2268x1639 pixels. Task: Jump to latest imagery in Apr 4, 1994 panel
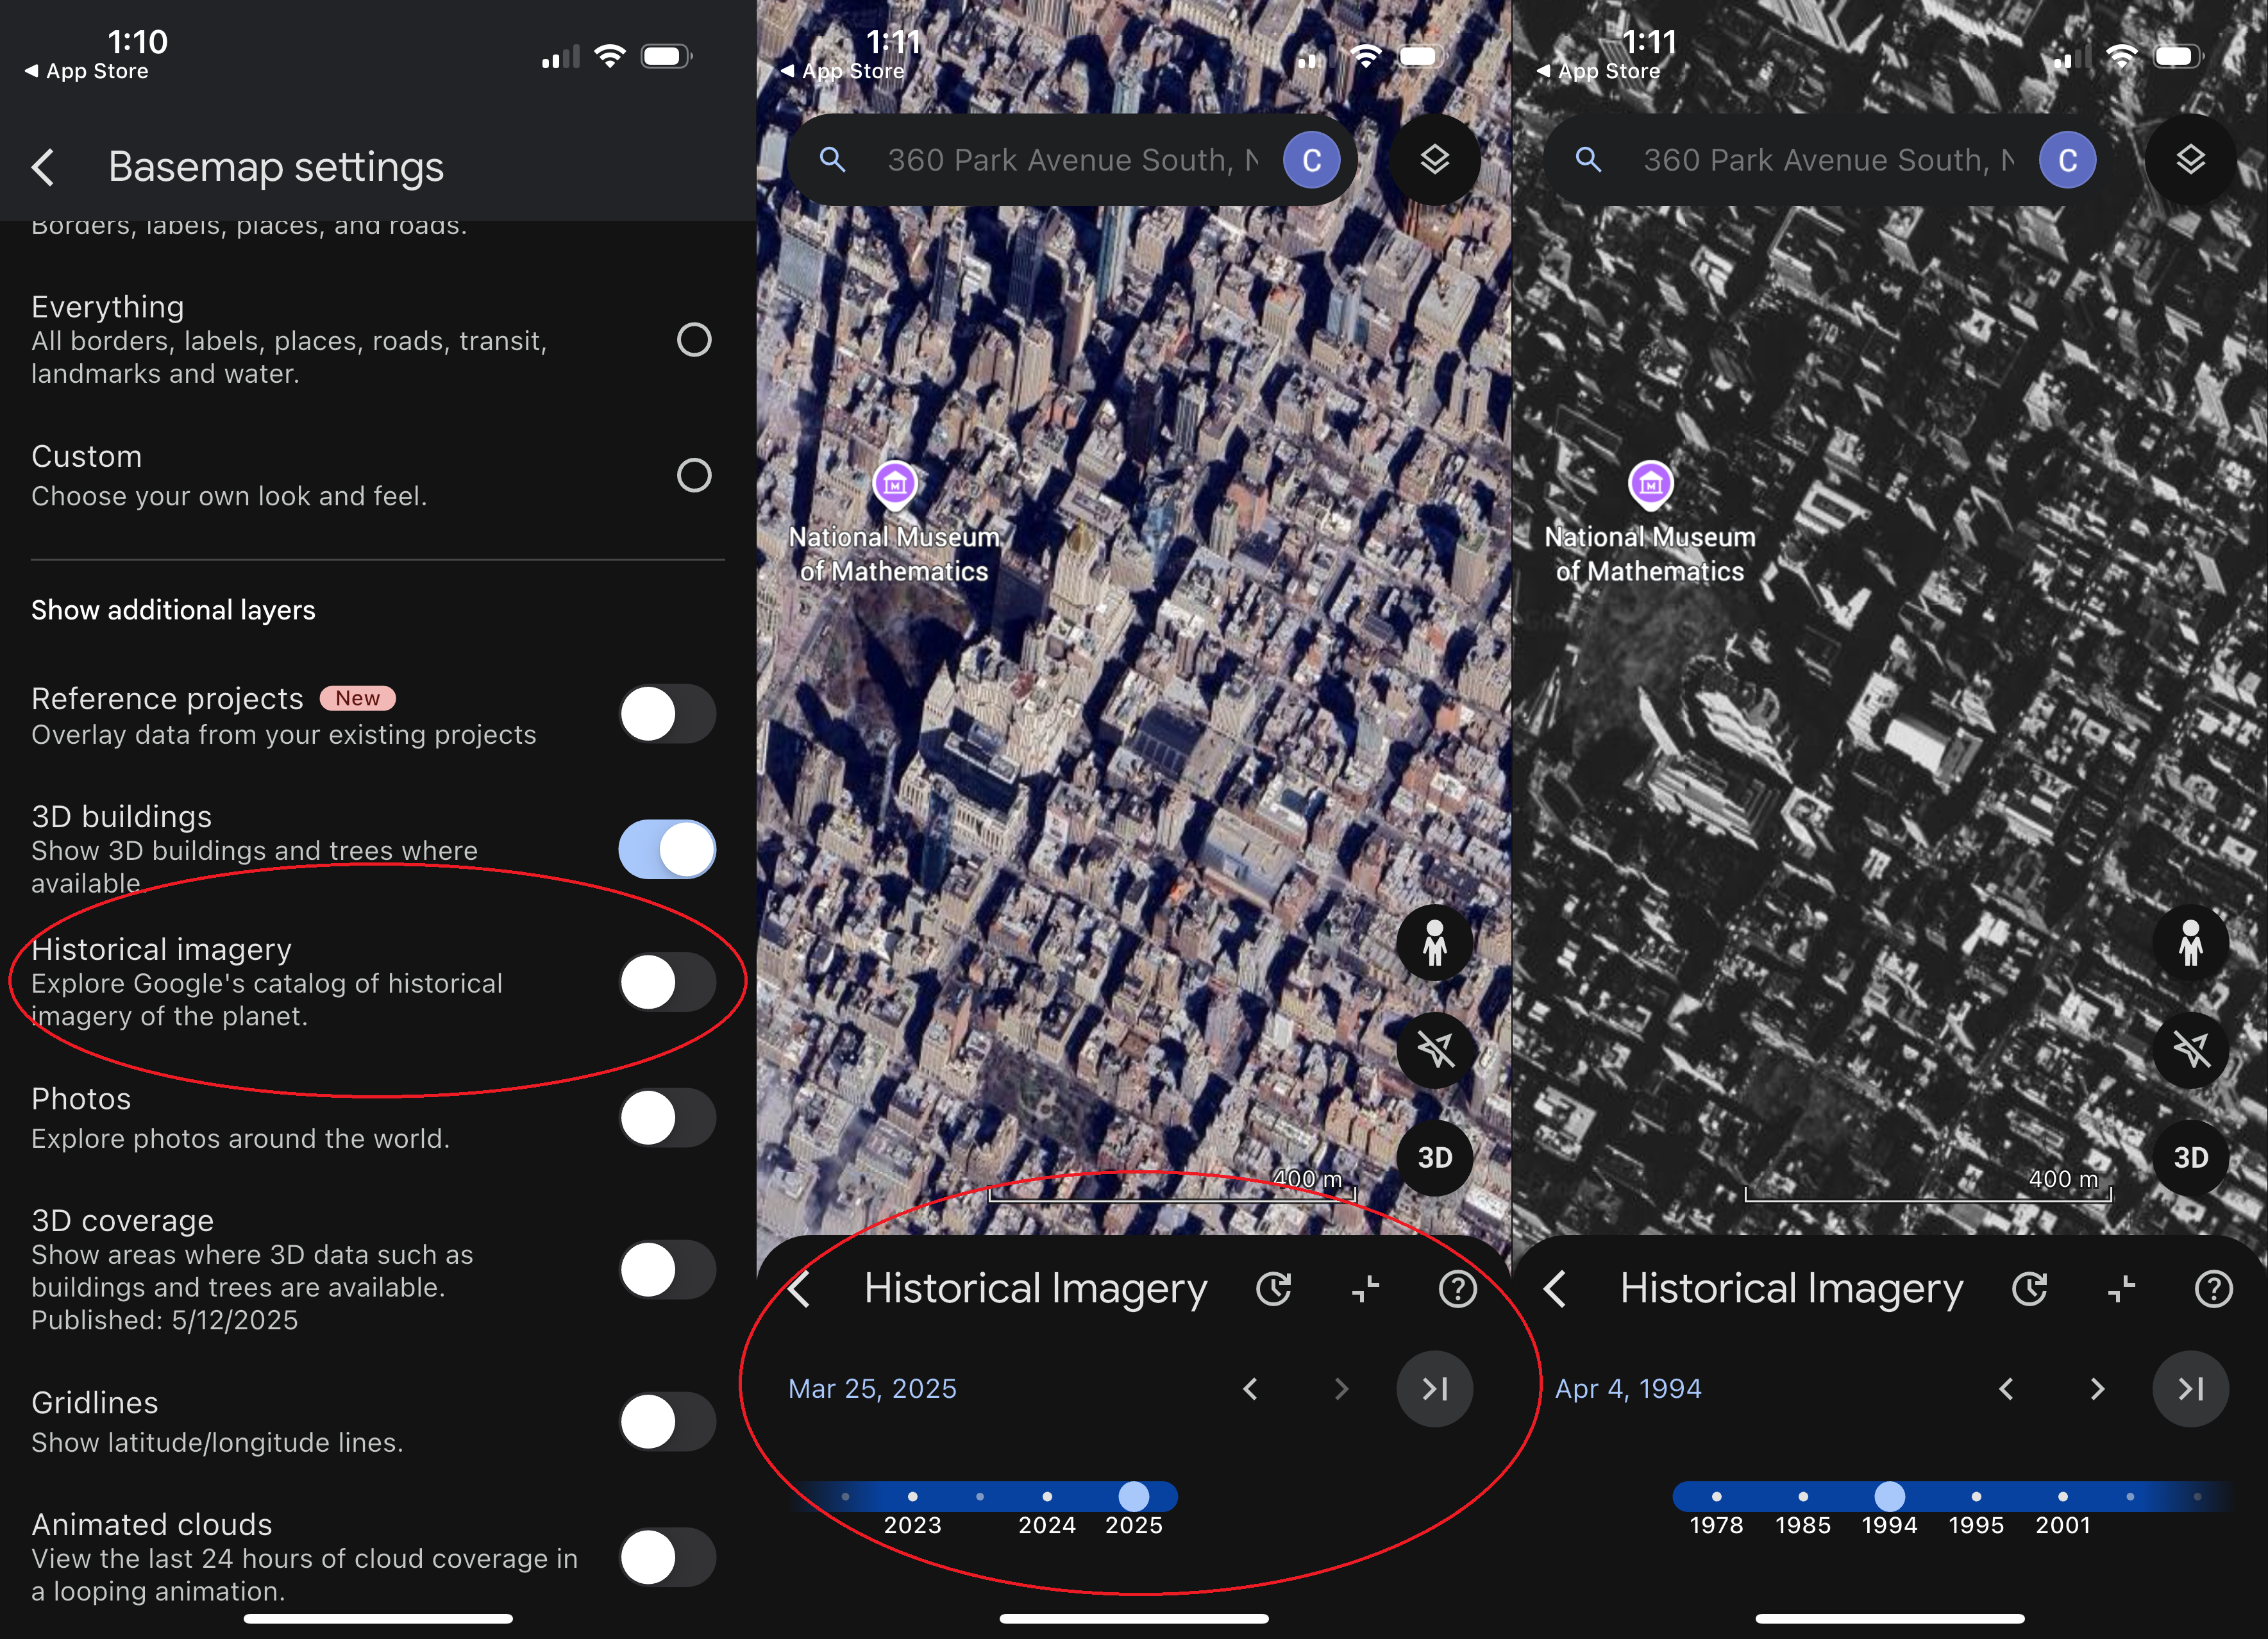pyautogui.click(x=2190, y=1389)
